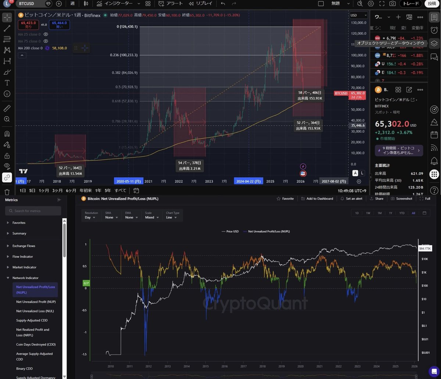Select the XABCD pattern tool
This screenshot has height=379, width=441.
pos(7,50)
